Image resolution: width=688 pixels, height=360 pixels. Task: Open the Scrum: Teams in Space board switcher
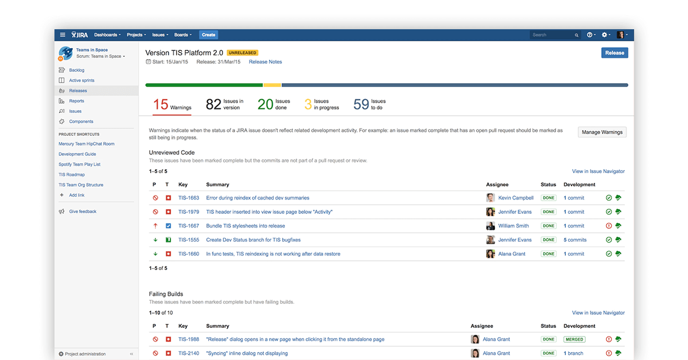point(100,56)
